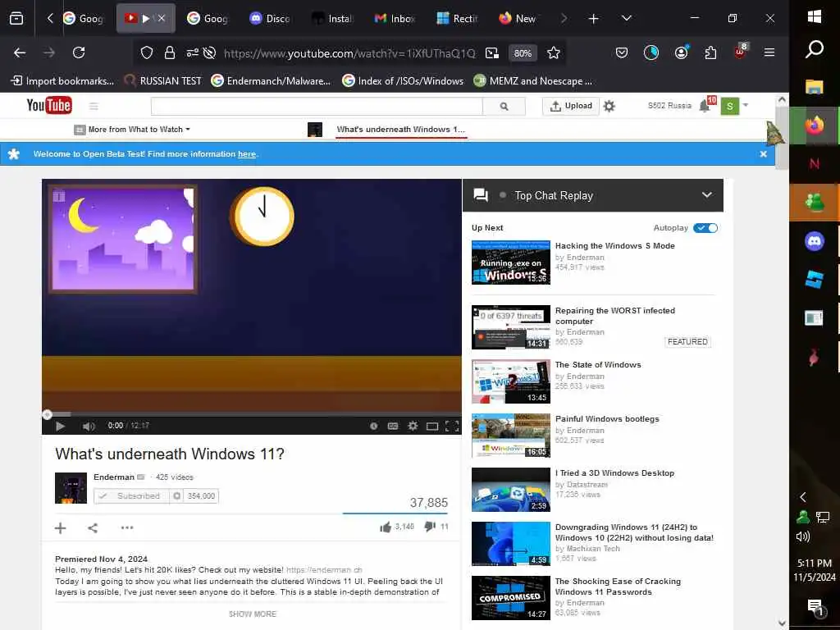The width and height of the screenshot is (840, 630).
Task: Open YouTube settings gear icon
Action: [609, 106]
